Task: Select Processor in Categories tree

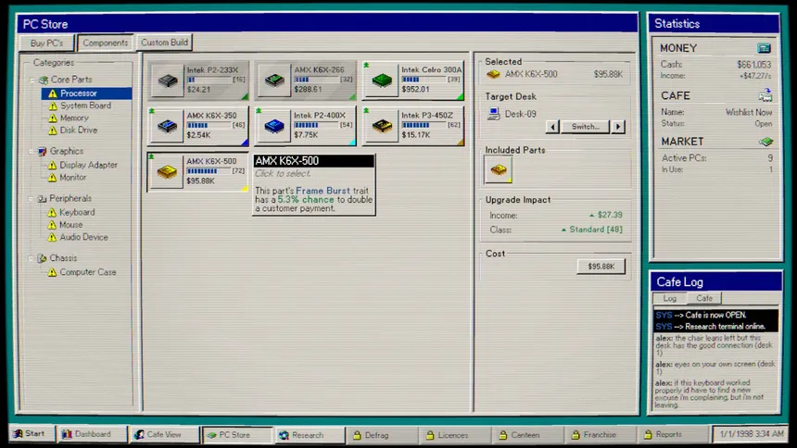Action: [x=86, y=93]
